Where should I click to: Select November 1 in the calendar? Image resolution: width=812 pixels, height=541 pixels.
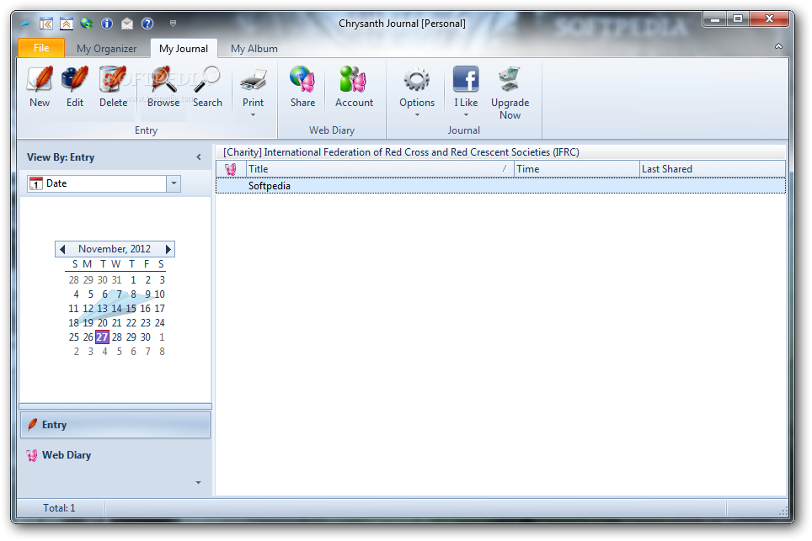(x=133, y=280)
